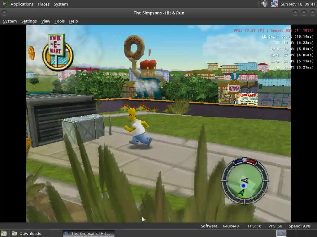
Task: Click the show desktop icon in taskbar
Action: pyautogui.click(x=4, y=233)
